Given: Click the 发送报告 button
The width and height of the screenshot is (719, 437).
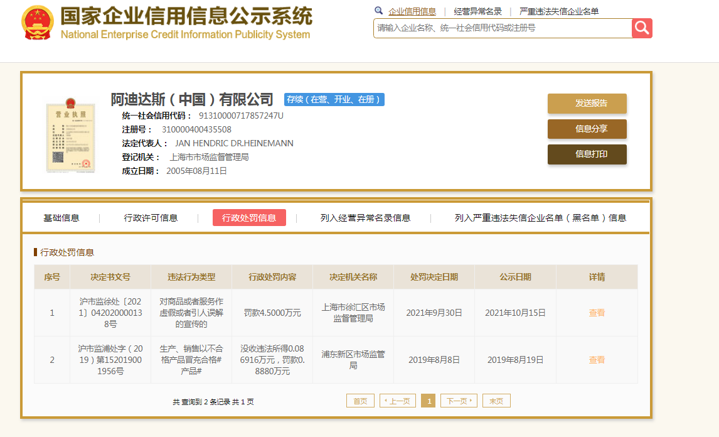Looking at the screenshot, I should 587,103.
